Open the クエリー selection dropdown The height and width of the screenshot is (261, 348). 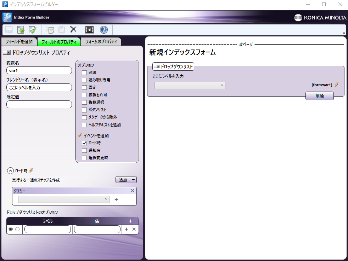click(x=64, y=199)
